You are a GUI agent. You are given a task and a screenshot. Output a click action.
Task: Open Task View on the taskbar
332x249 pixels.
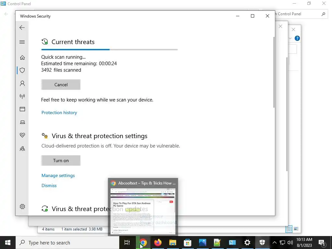127,243
